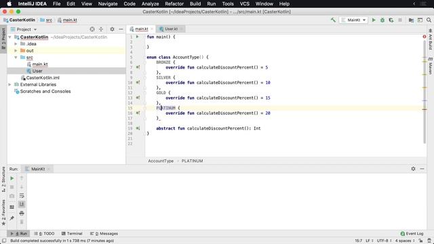Select main.kt editor tab
This screenshot has width=434, height=244.
pos(141,28)
